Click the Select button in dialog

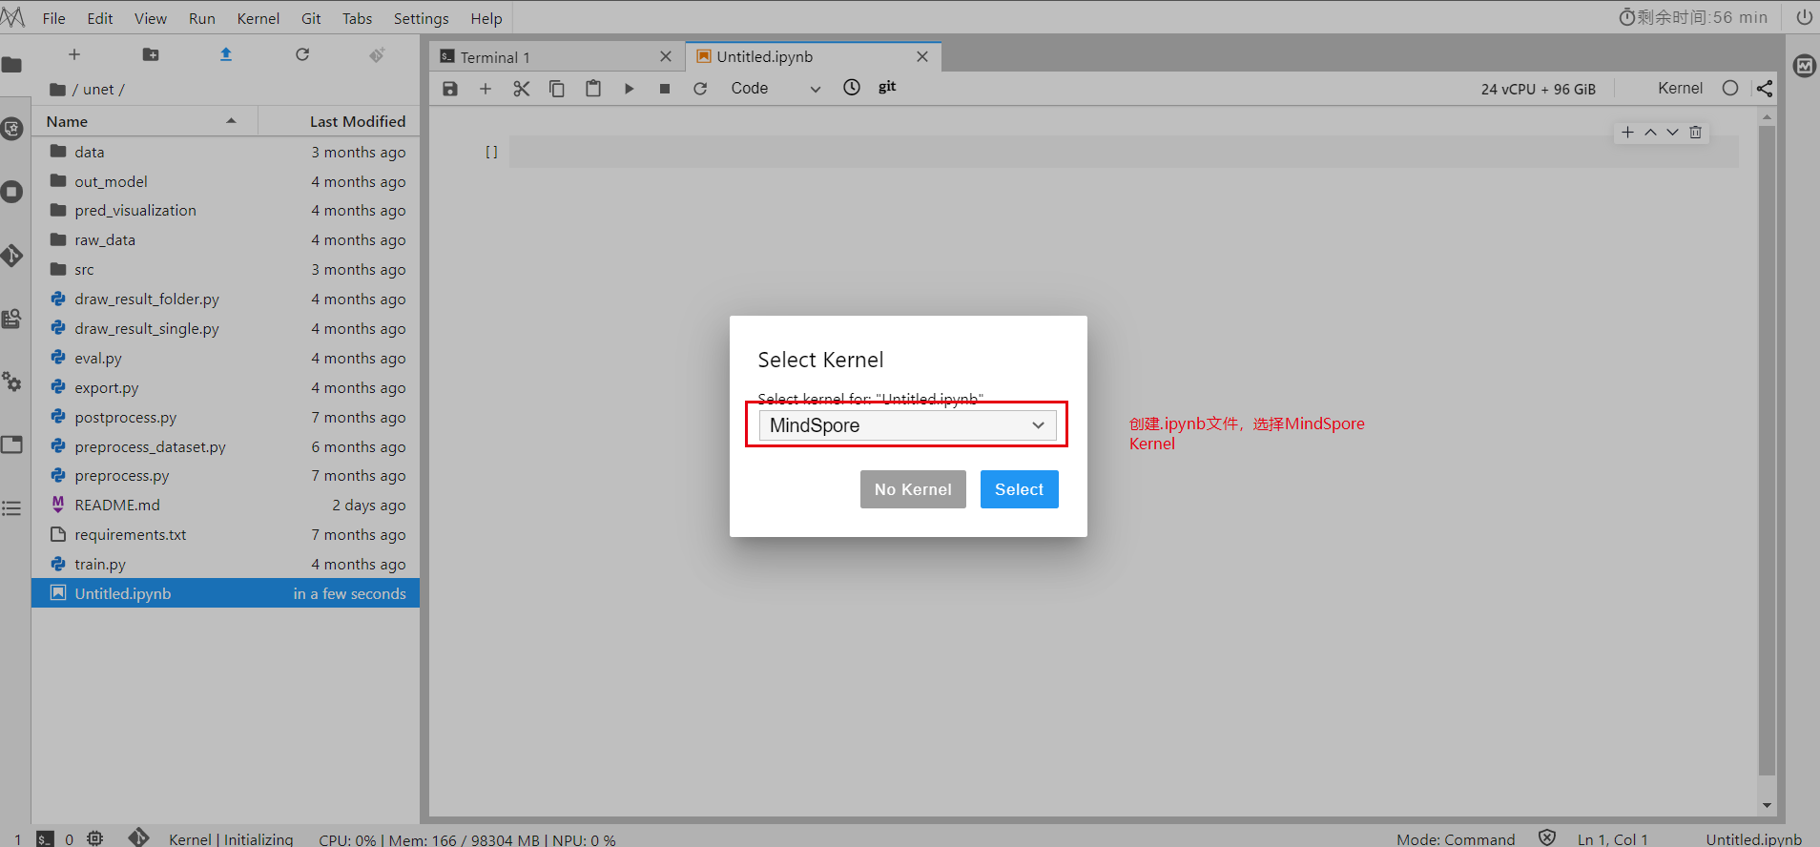pos(1019,489)
